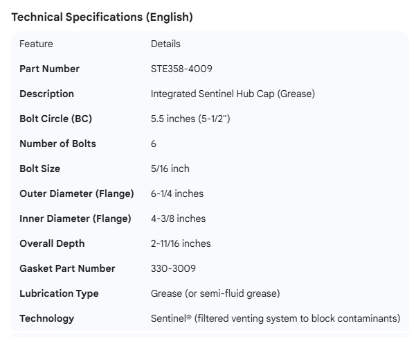Viewport: 416px width, 337px height.
Task: Select the 5/16 inch bolt size value
Action: point(170,168)
